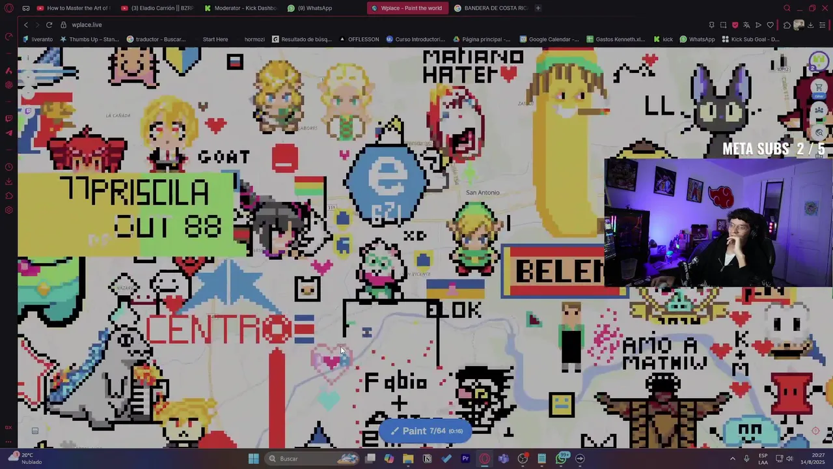Go forward in browser history
The width and height of the screenshot is (833, 469).
click(36, 25)
